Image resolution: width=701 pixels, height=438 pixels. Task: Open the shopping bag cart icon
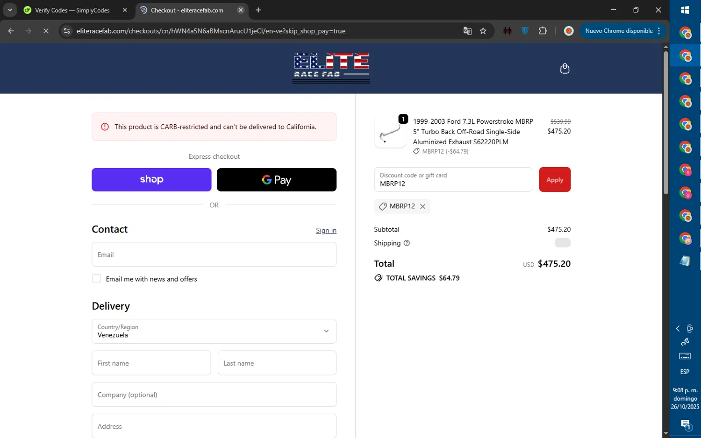pos(565,69)
